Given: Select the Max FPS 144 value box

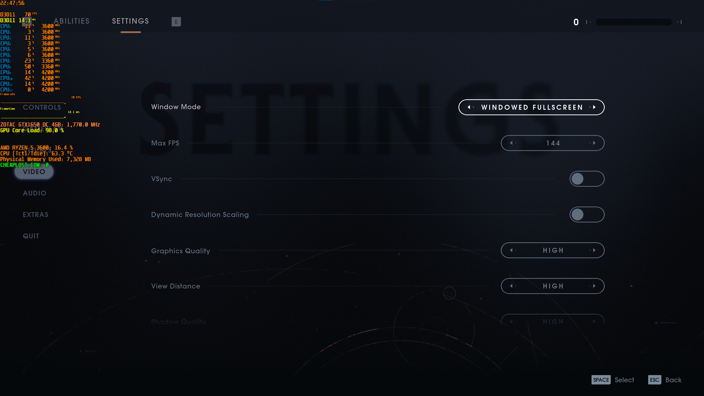Looking at the screenshot, I should click(553, 143).
